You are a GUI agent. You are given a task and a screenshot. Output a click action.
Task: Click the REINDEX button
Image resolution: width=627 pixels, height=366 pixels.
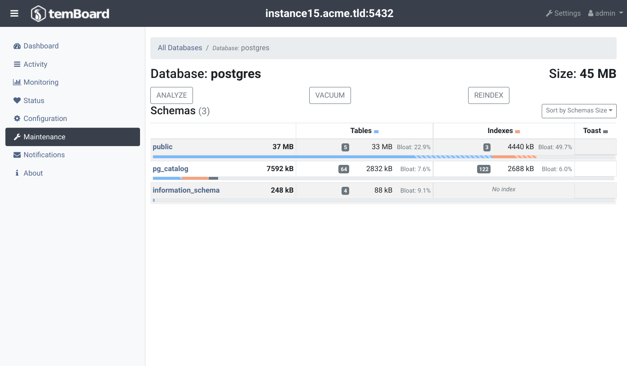pyautogui.click(x=489, y=95)
